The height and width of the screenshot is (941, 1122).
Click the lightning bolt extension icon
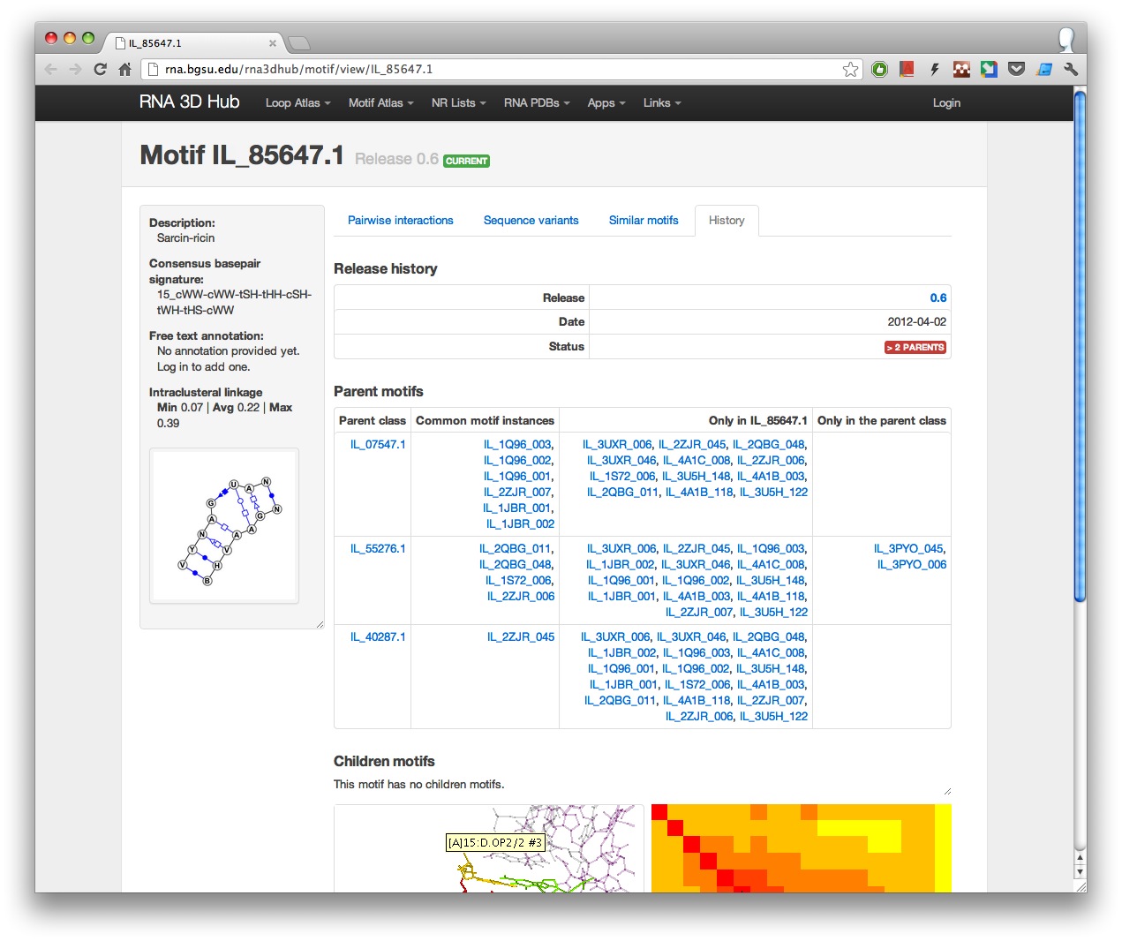tap(934, 69)
